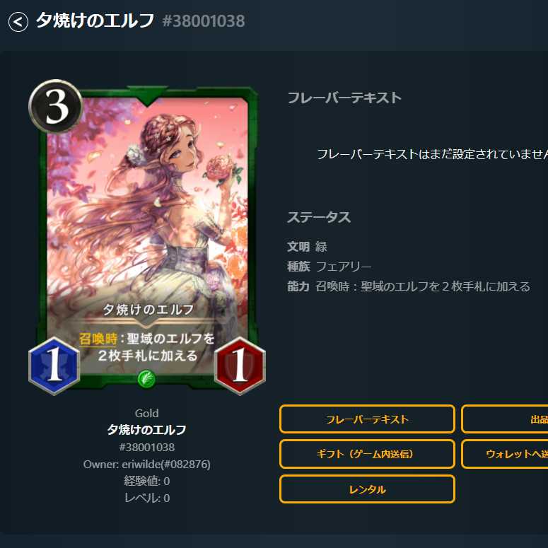Click the green leaf civilization gem
Image resolution: width=548 pixels, height=548 pixels.
coord(147,379)
